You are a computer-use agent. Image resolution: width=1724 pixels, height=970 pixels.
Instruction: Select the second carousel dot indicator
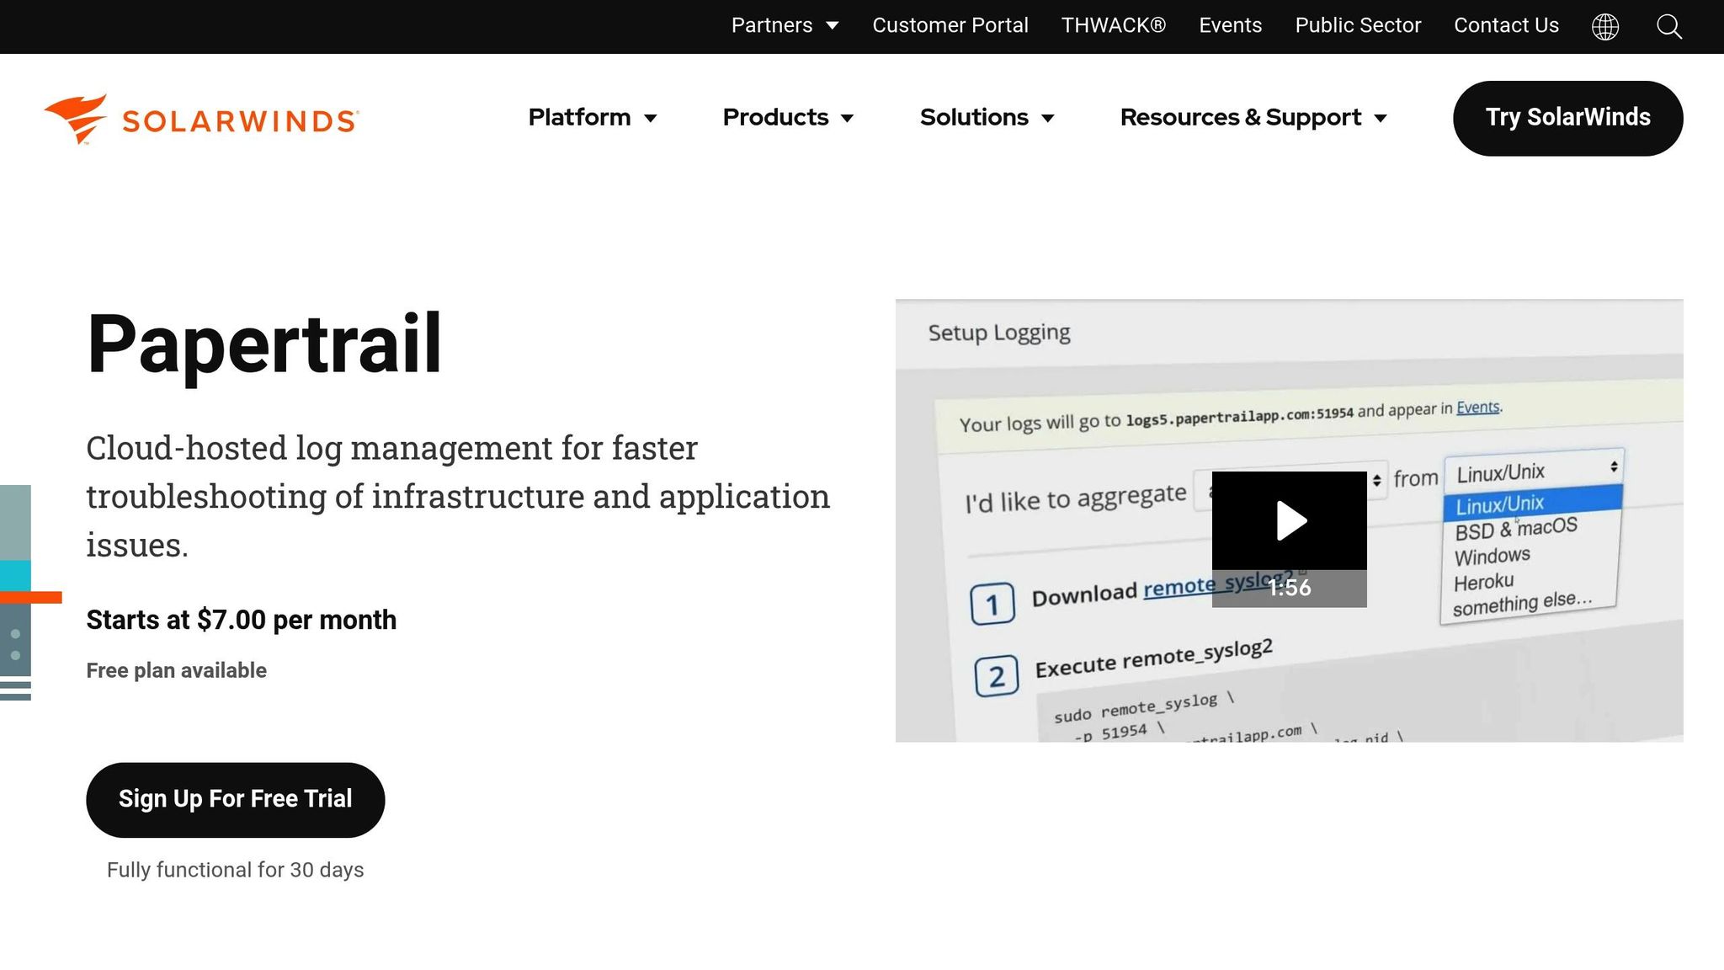15,653
